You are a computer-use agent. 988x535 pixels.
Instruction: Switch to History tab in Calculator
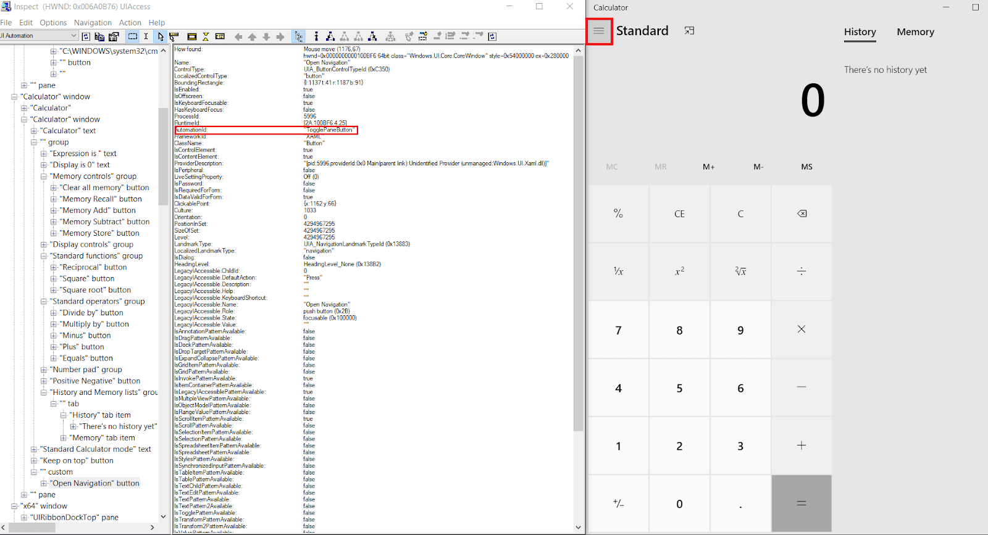tap(860, 32)
